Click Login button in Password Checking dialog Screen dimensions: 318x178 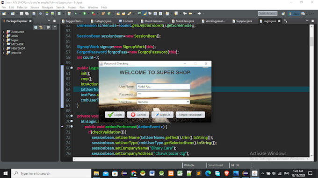pyautogui.click(x=115, y=115)
